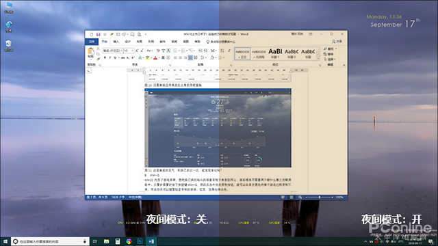
Task: Open the Windows Start button
Action: coord(5,241)
